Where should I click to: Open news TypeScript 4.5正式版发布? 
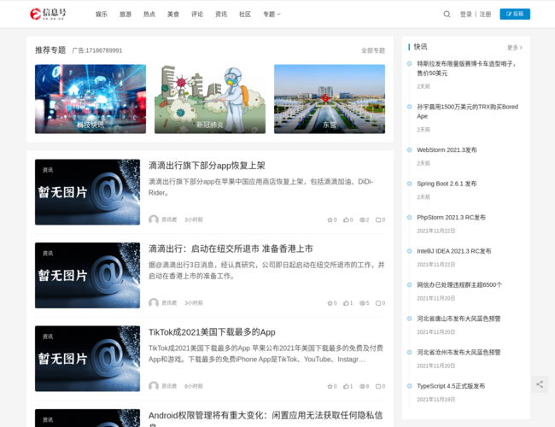(x=451, y=386)
